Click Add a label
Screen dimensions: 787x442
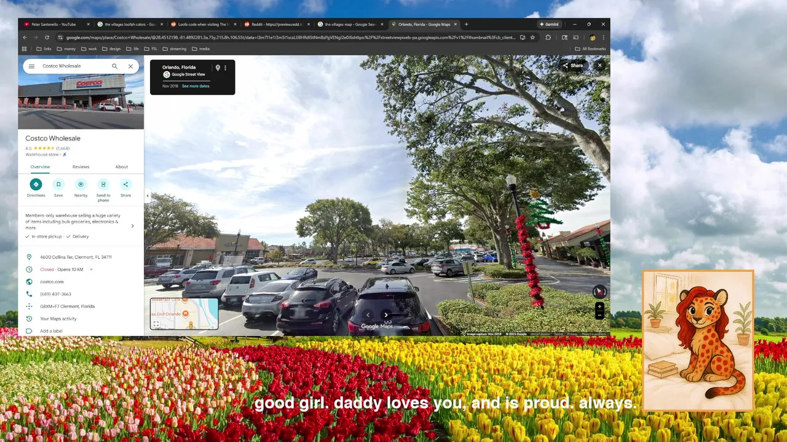pos(51,331)
